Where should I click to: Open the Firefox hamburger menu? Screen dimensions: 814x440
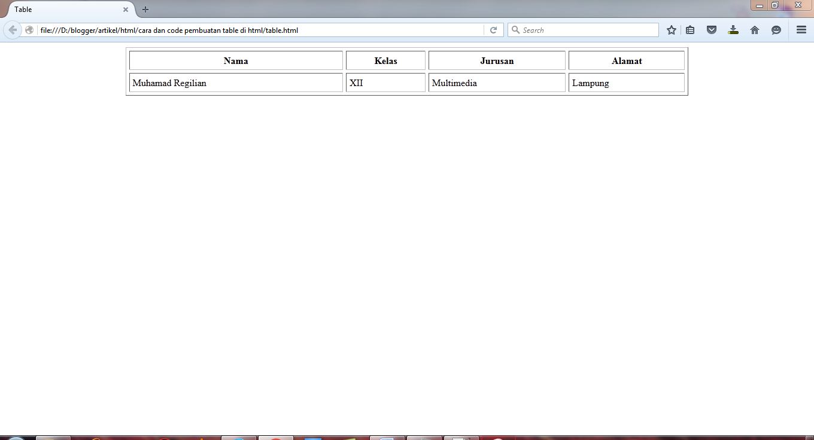click(x=801, y=30)
